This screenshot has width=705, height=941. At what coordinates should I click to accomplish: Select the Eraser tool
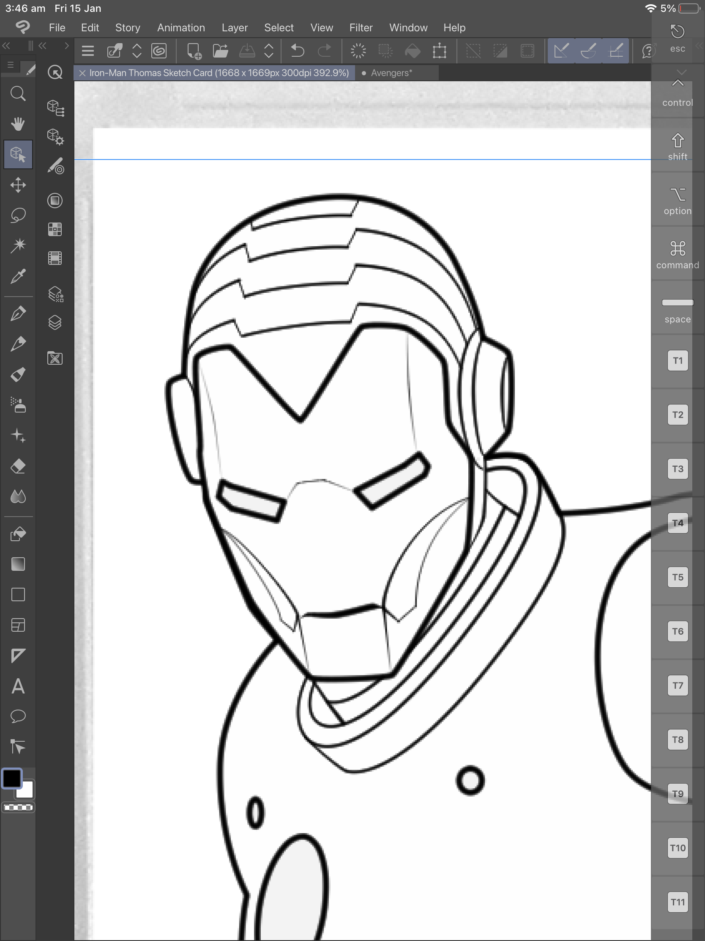coord(18,466)
